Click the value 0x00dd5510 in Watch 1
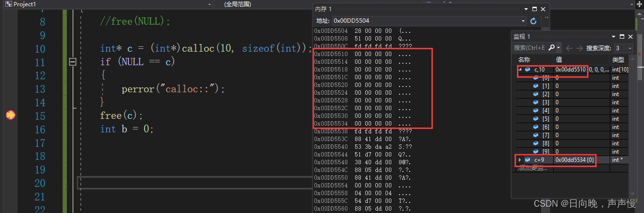This screenshot has height=213, width=644. 571,70
